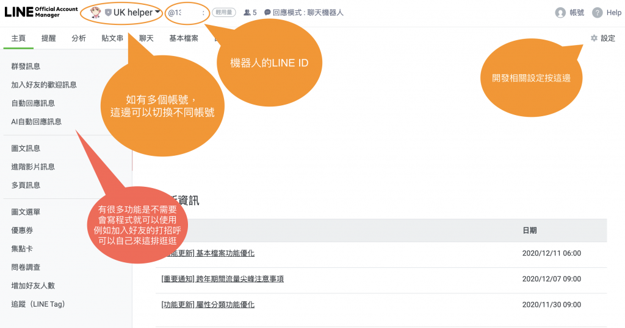
Task: Open 圖文選單 in the sidebar
Action: [x=26, y=212]
